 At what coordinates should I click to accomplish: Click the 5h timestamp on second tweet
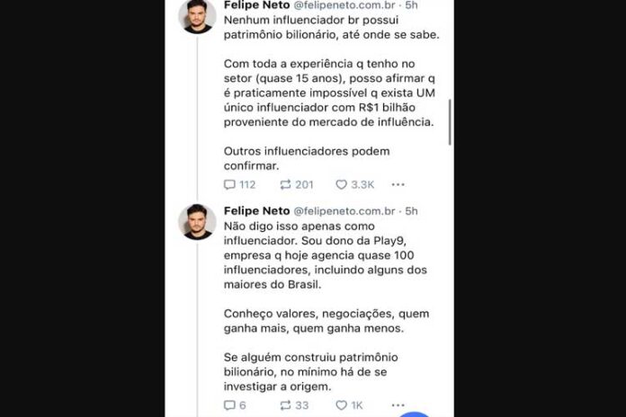413,210
